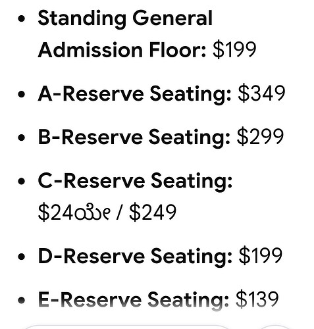Click the bullet beside C-Reserve Seating
Viewport: 314px width, 329px height.
coord(21,182)
